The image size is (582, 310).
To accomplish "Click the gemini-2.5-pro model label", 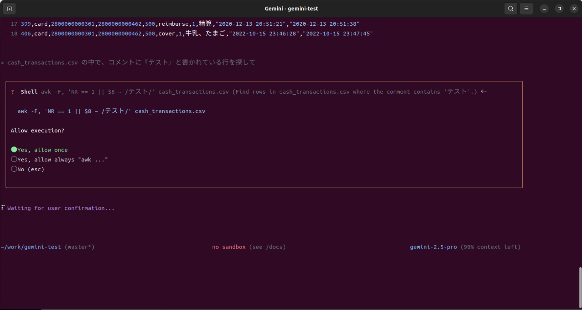I will pyautogui.click(x=433, y=247).
